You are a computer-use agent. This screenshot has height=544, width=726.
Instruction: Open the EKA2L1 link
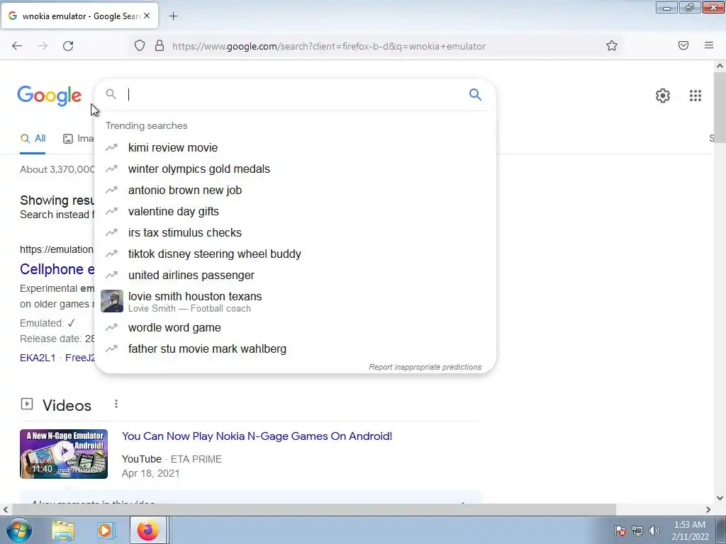[38, 358]
